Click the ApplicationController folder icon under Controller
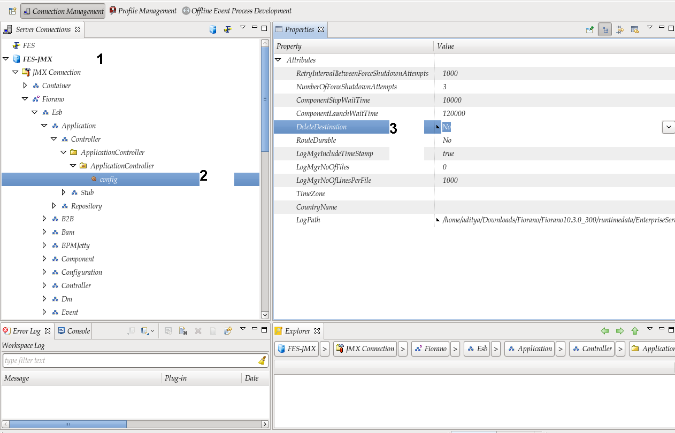Image resolution: width=675 pixels, height=433 pixels. [x=74, y=152]
